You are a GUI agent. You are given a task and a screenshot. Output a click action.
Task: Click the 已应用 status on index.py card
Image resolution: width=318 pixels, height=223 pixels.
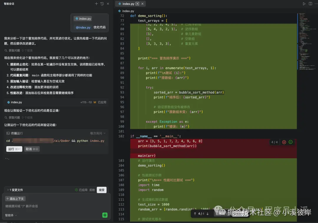click(102, 102)
